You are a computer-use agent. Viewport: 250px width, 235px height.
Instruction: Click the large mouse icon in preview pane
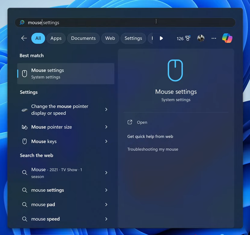tap(175, 70)
